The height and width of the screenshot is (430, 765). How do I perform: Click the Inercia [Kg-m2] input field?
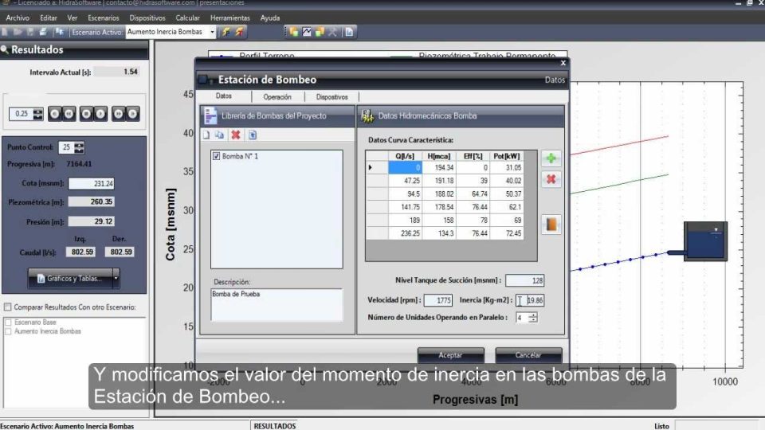tap(533, 300)
